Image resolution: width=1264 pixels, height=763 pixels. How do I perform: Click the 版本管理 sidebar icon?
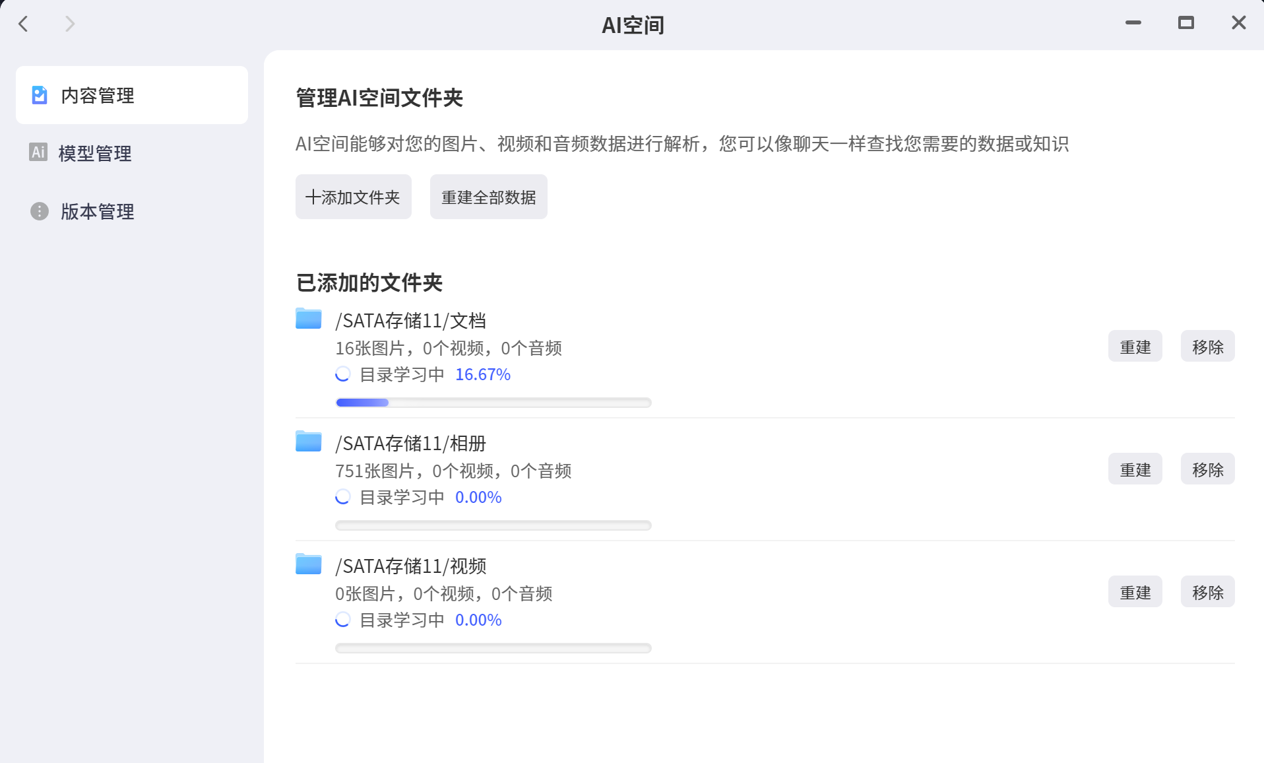tap(40, 211)
